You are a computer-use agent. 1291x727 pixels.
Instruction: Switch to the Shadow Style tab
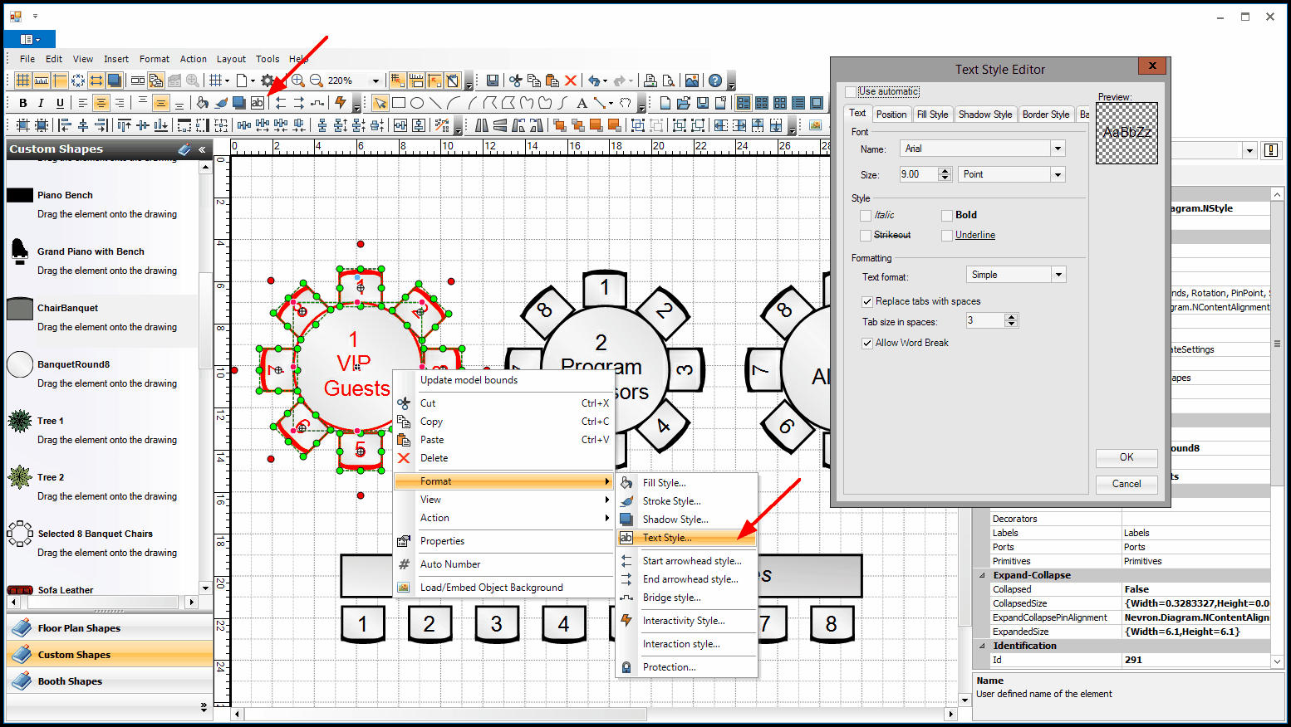click(x=985, y=115)
